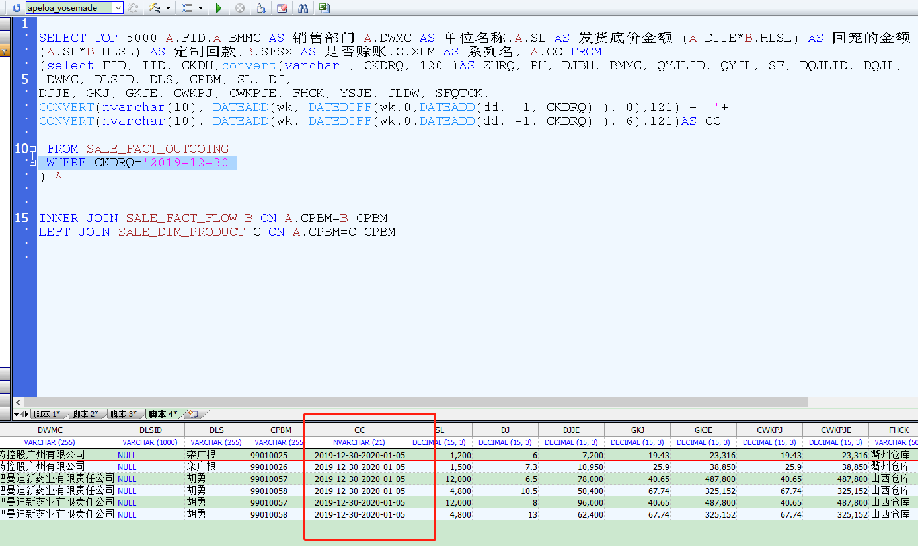Click the DJJE column header

coord(571,430)
